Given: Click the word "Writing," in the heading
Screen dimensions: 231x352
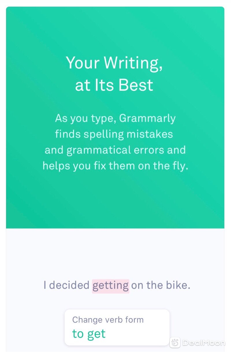Looking at the screenshot, I should [133, 63].
